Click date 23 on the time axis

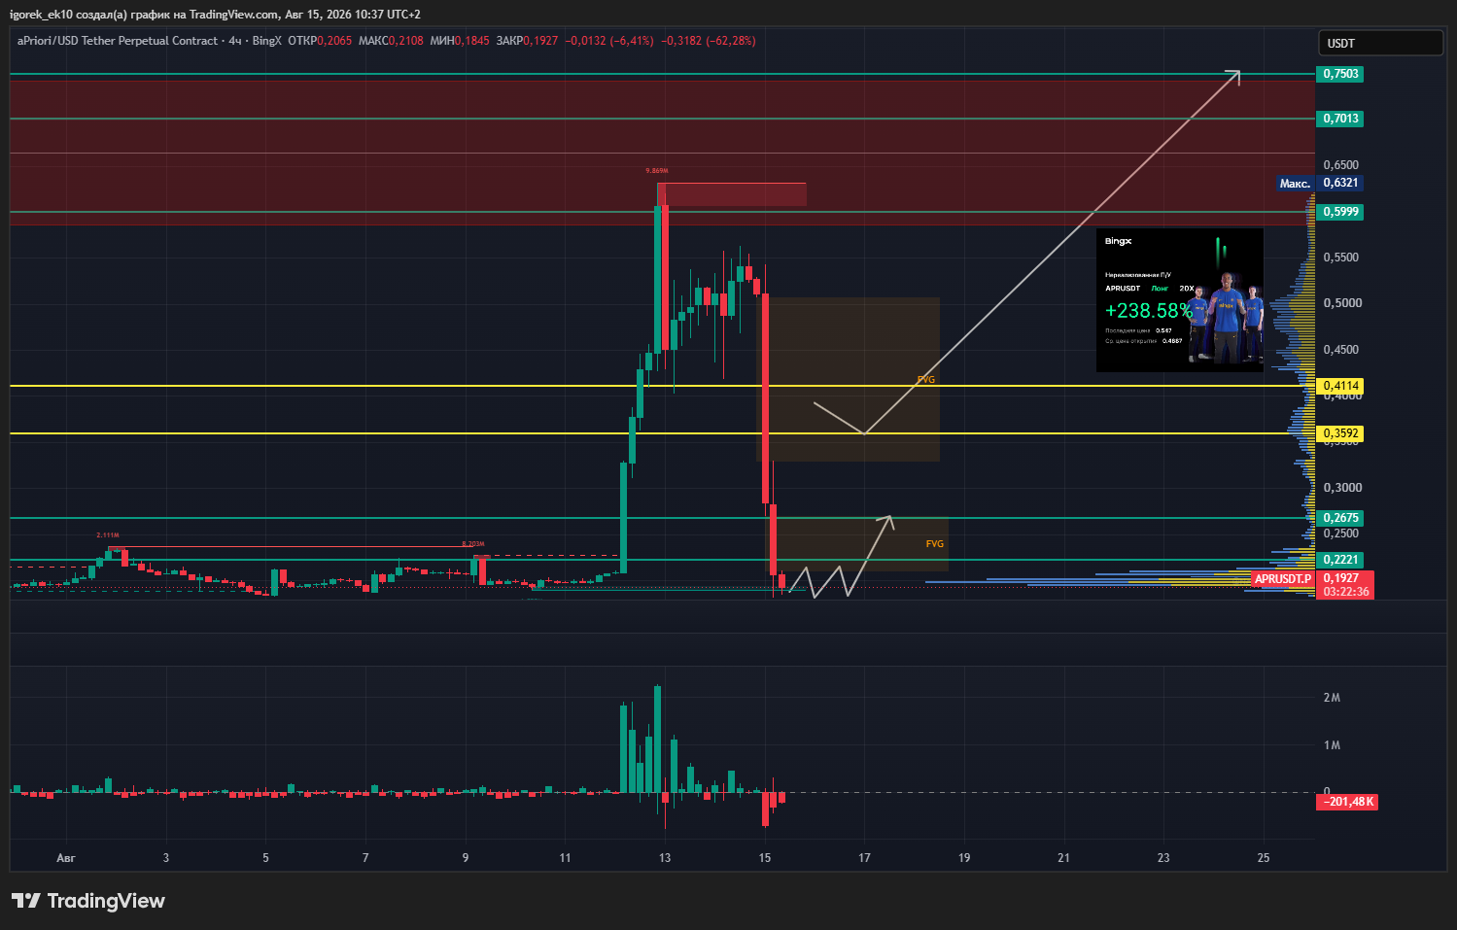pyautogui.click(x=1163, y=858)
